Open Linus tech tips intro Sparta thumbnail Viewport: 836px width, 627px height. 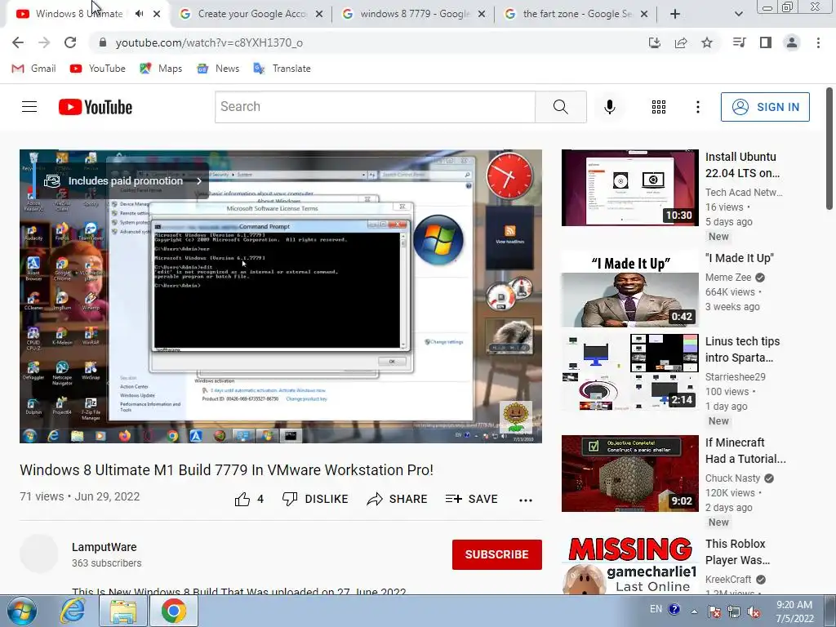629,372
